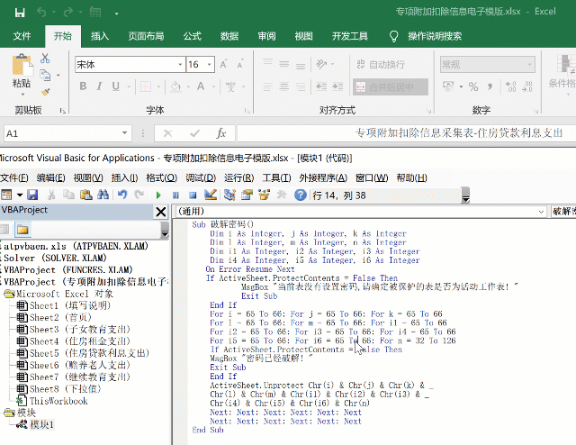Open the Insert UserForm dropdown in VBA toolbar

point(20,195)
